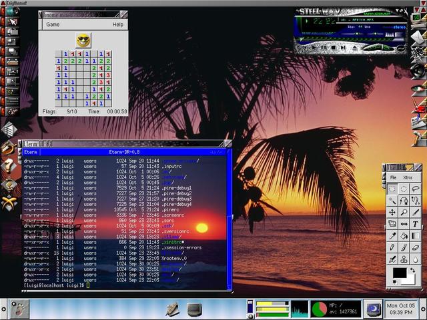Skip to next track in music player
This screenshot has height=320, width=427.
click(x=343, y=48)
